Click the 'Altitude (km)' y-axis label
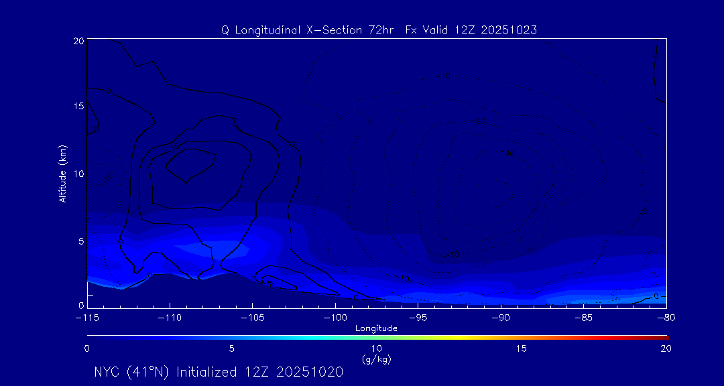Screen dimensions: 724x386 (x=62, y=174)
